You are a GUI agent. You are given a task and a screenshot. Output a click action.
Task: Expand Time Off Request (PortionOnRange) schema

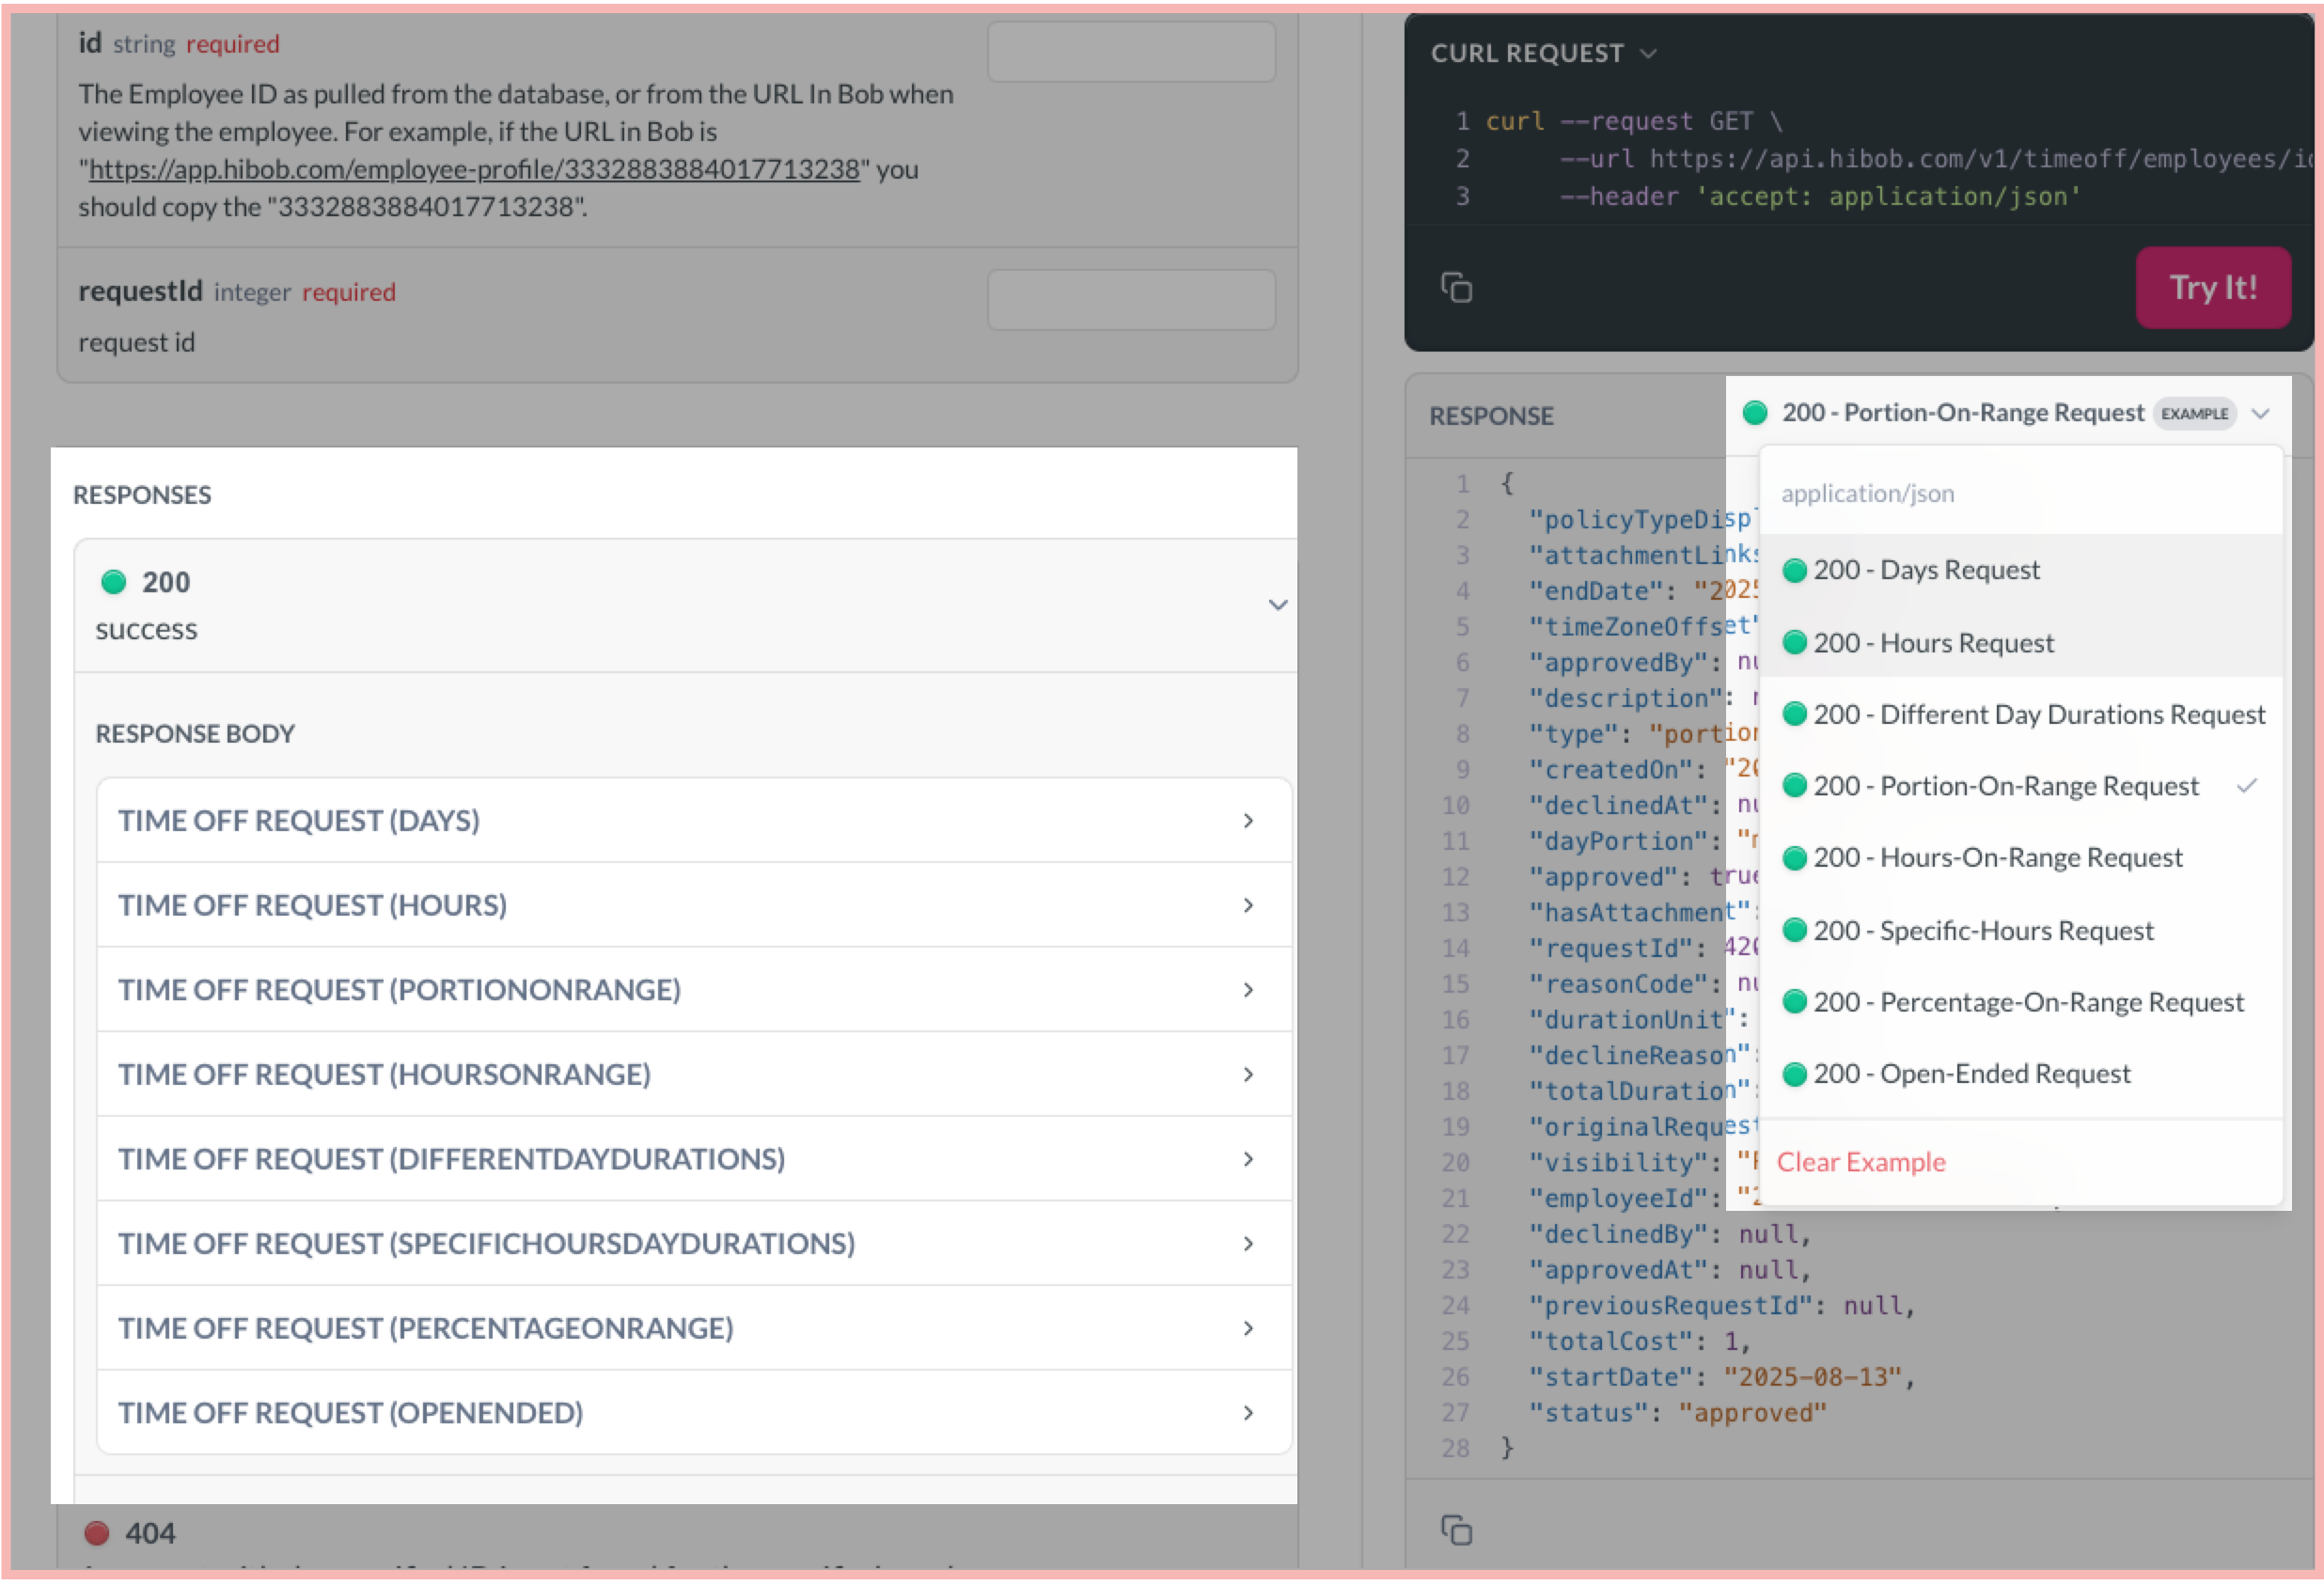click(694, 990)
